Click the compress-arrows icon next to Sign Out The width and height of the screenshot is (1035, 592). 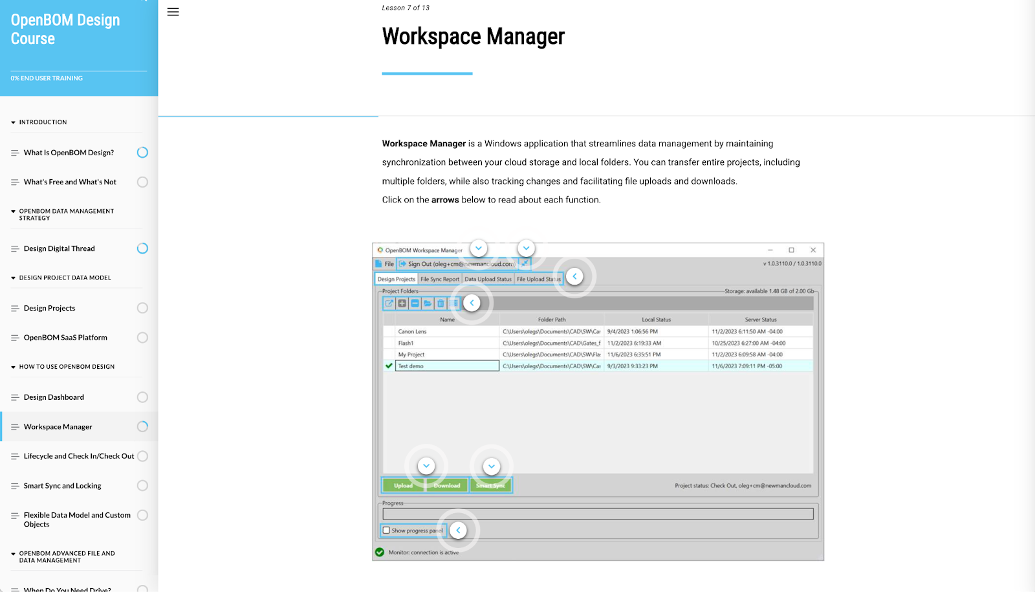pyautogui.click(x=525, y=264)
